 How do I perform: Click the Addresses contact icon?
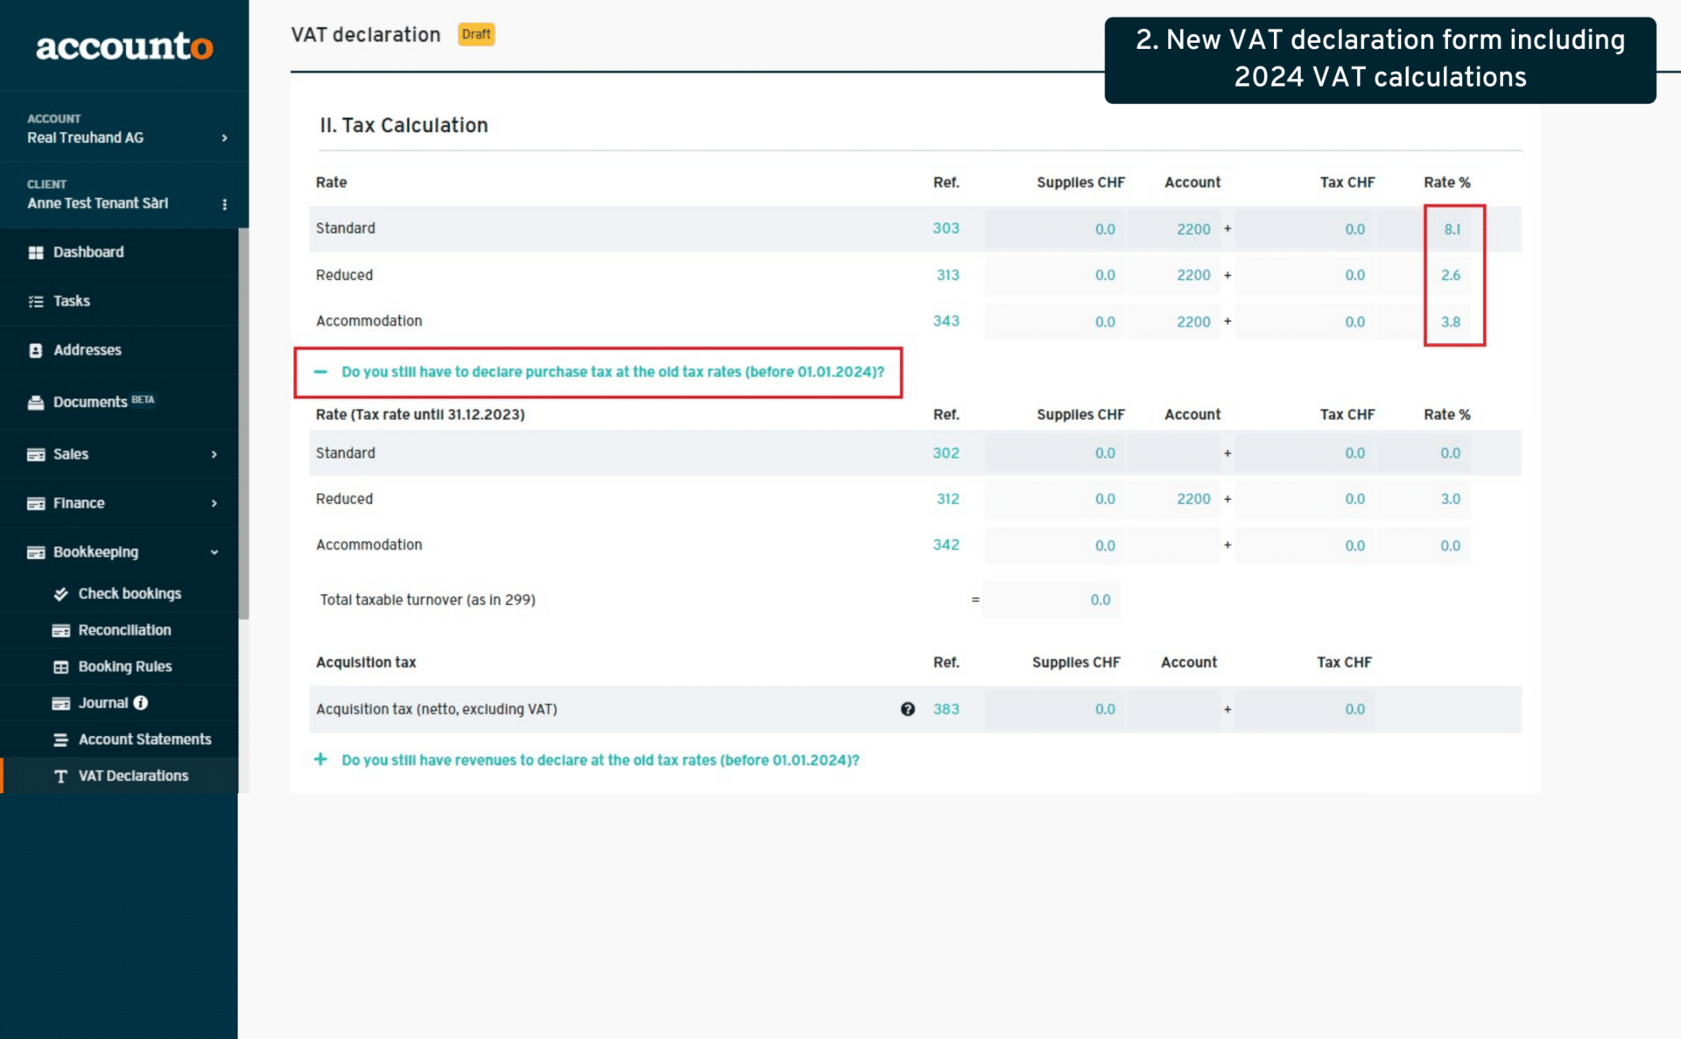click(36, 350)
